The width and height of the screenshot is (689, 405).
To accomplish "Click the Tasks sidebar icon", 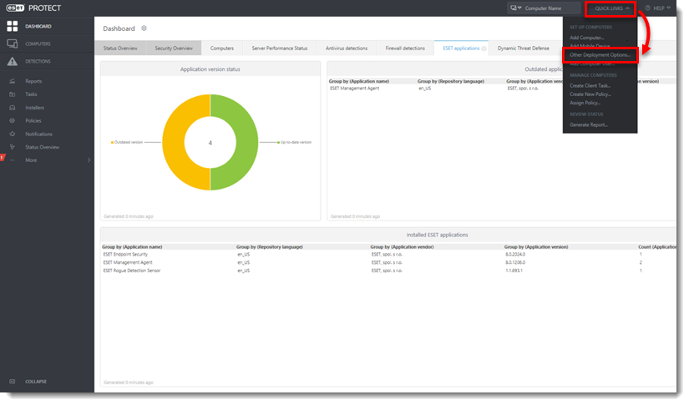I will coord(13,94).
